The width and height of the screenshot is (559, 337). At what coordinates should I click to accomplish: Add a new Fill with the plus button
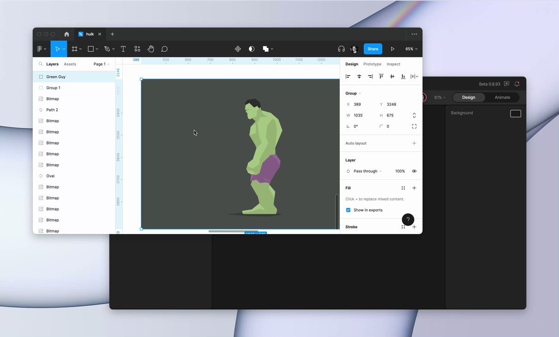click(414, 188)
